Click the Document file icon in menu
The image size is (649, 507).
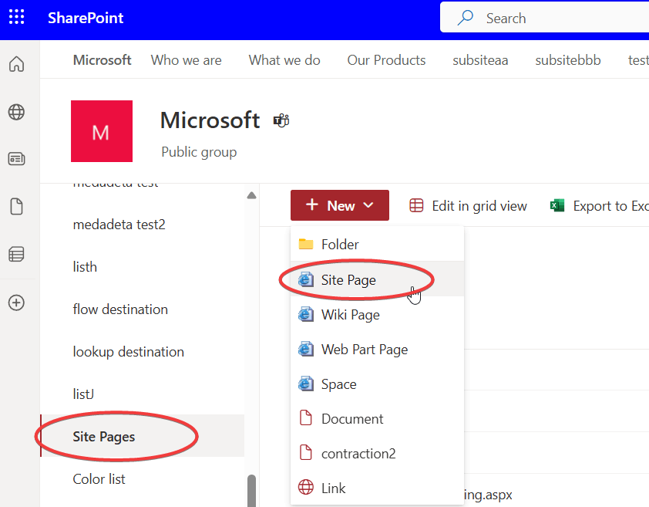[x=306, y=418]
